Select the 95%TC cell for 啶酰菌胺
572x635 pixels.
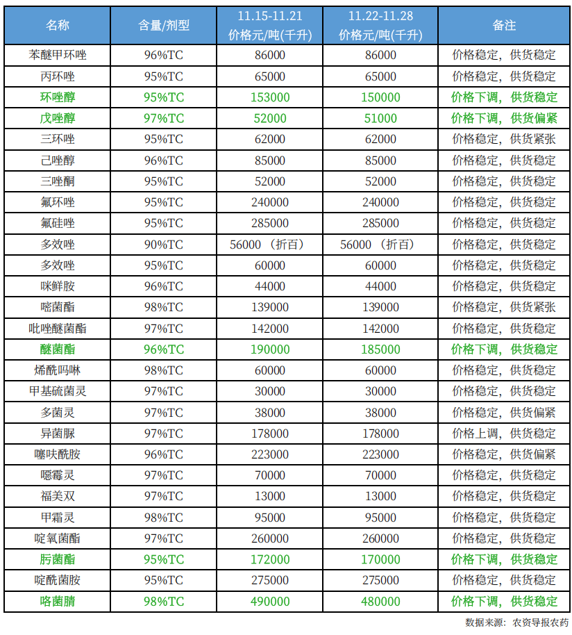pos(163,580)
